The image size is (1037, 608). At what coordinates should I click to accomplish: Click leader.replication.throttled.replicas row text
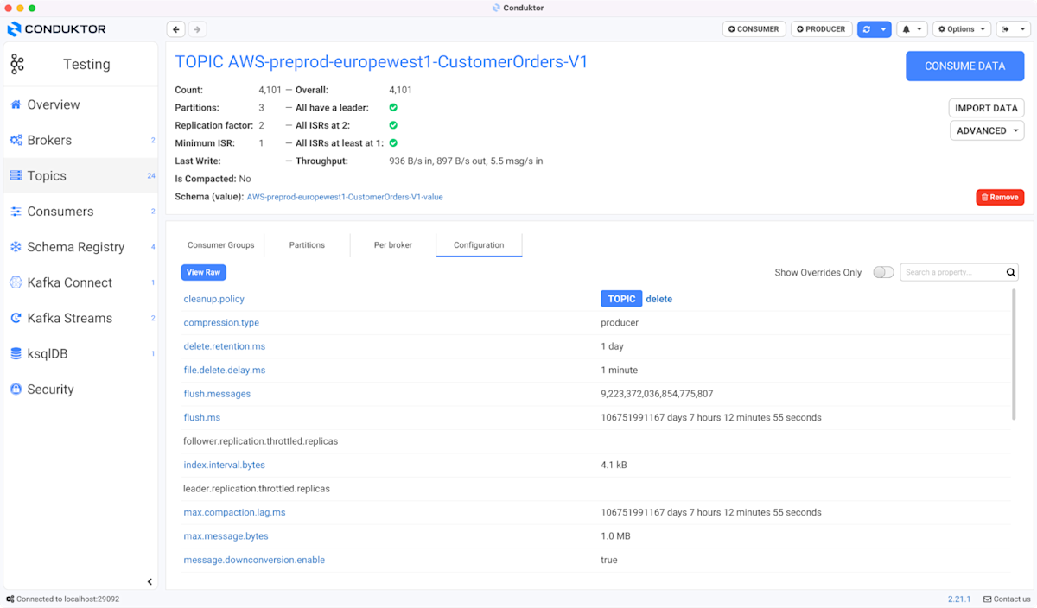click(x=257, y=489)
